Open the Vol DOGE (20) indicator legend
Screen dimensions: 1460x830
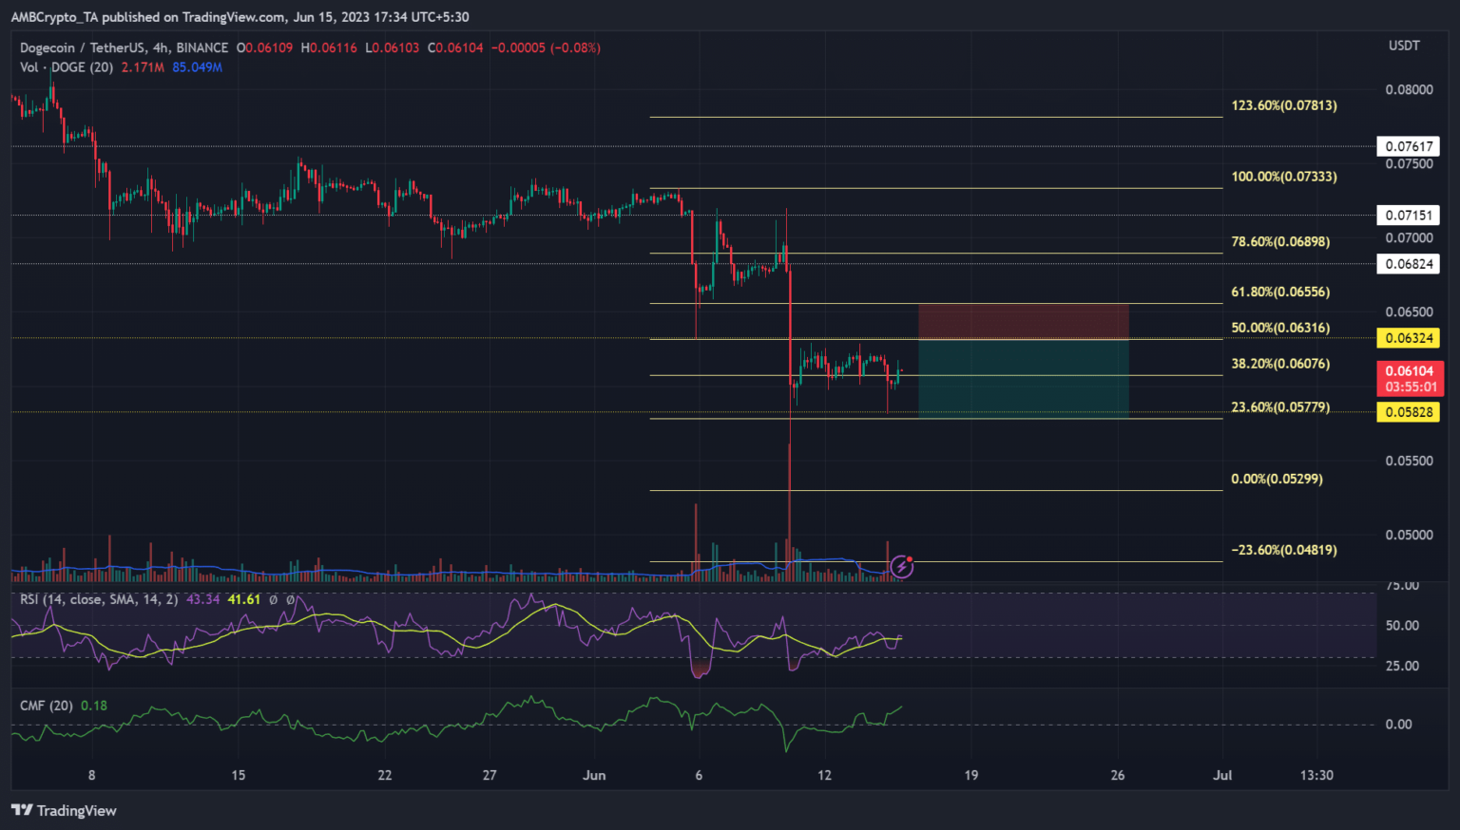(x=67, y=67)
